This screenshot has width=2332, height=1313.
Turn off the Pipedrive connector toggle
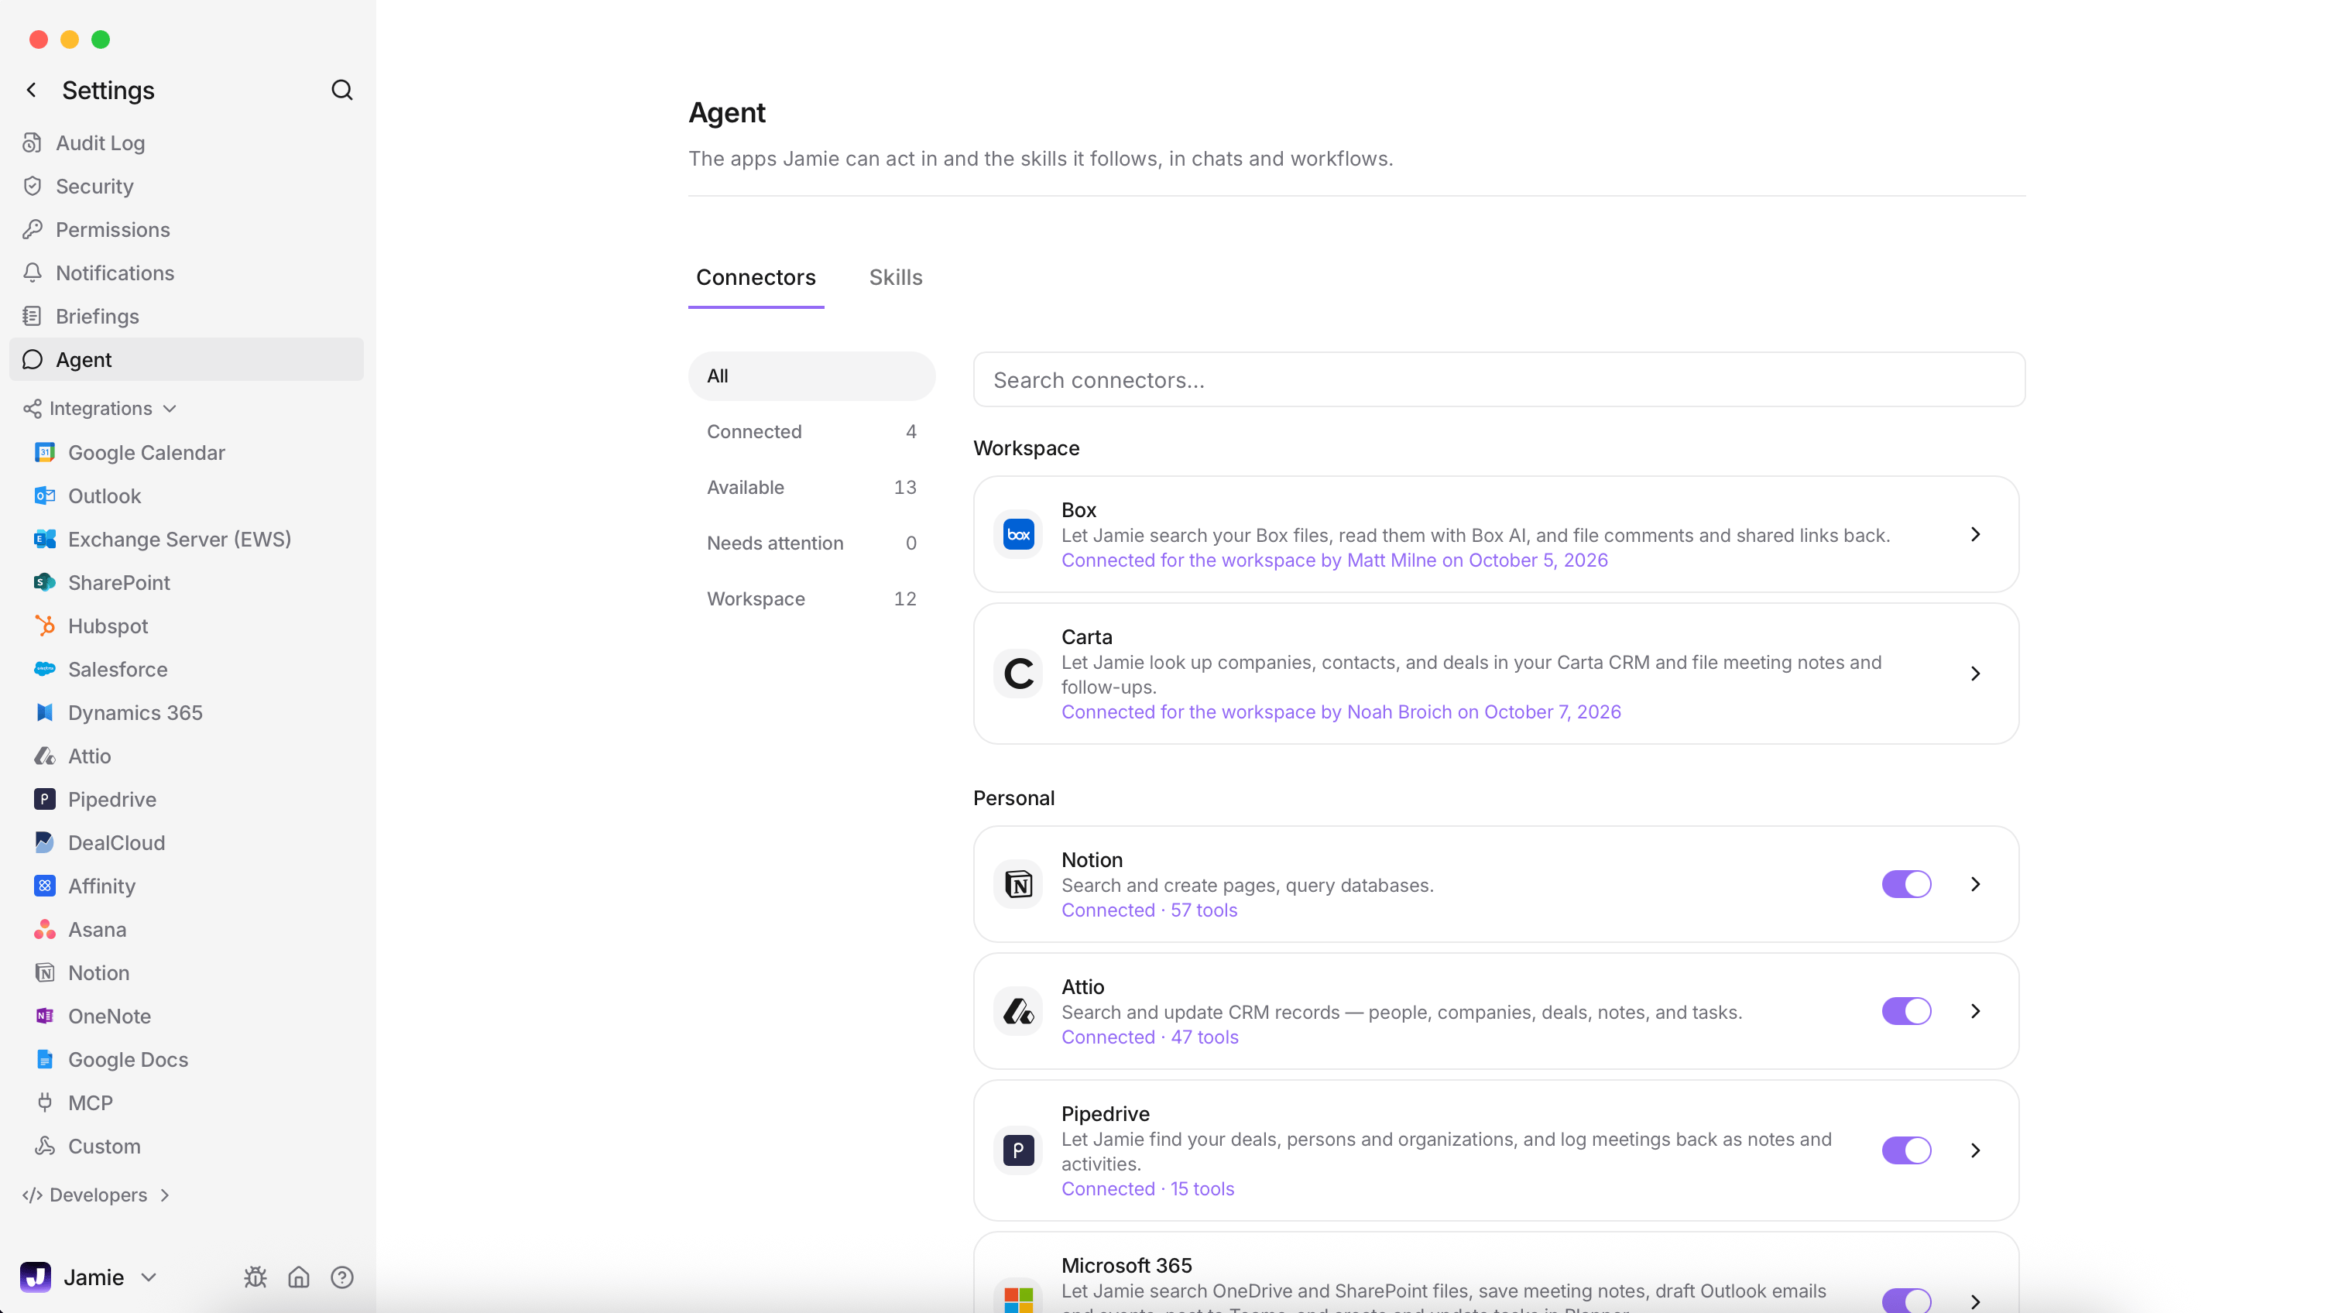click(x=1906, y=1150)
